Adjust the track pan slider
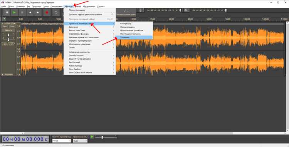This screenshot has height=147, width=289. click(x=8, y=40)
